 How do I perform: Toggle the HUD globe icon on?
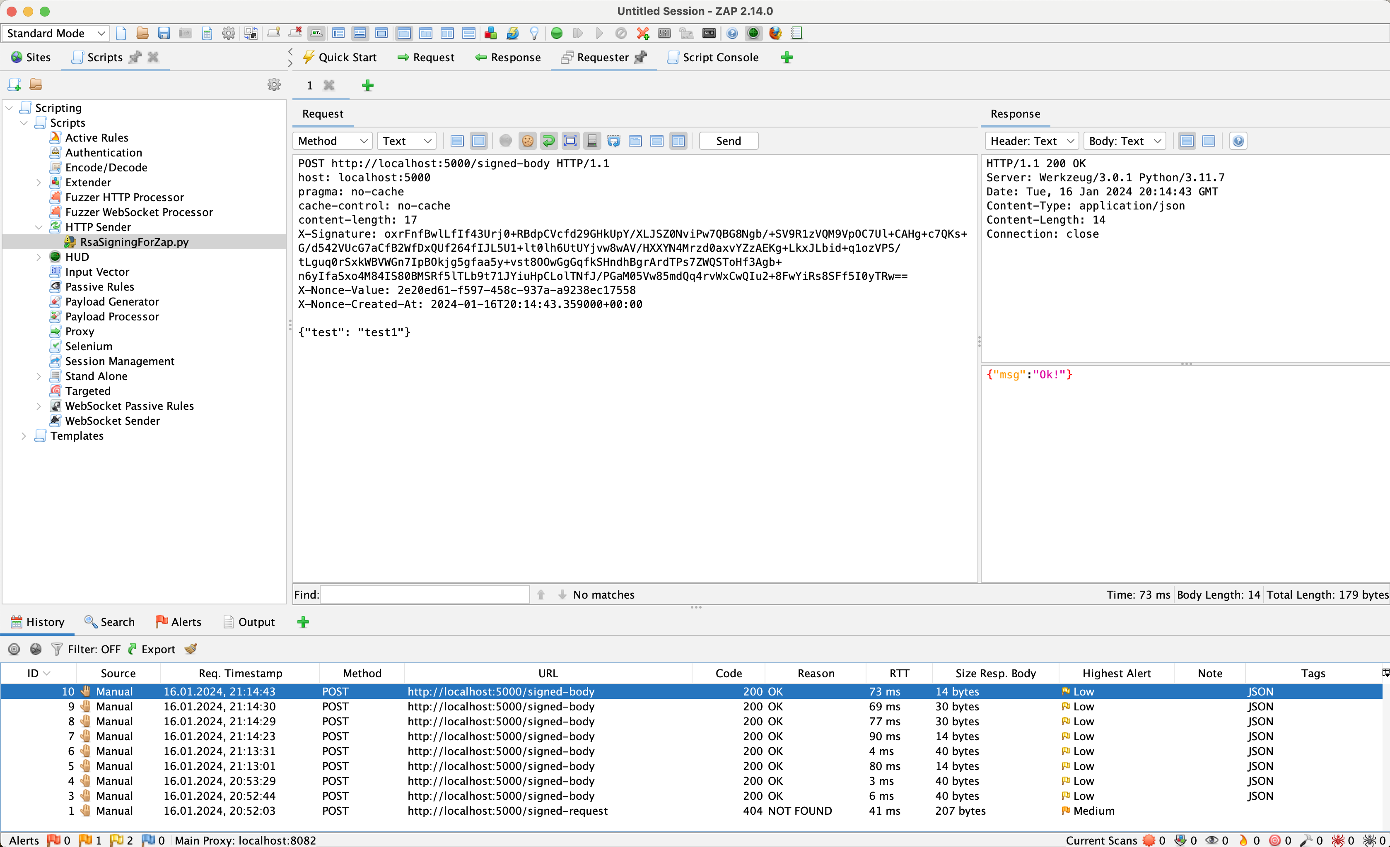point(753,33)
